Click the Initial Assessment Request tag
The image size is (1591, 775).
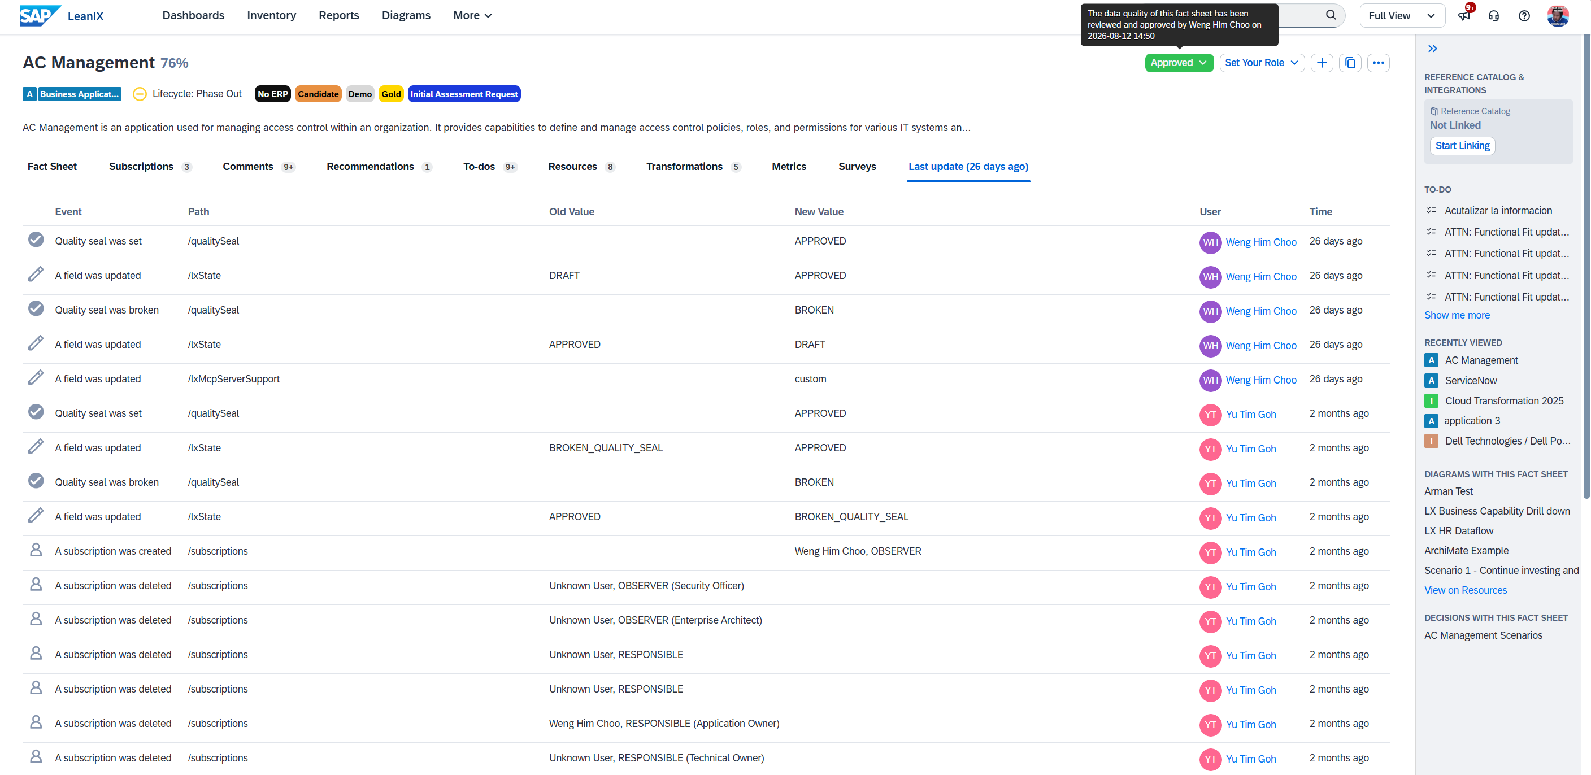(464, 94)
